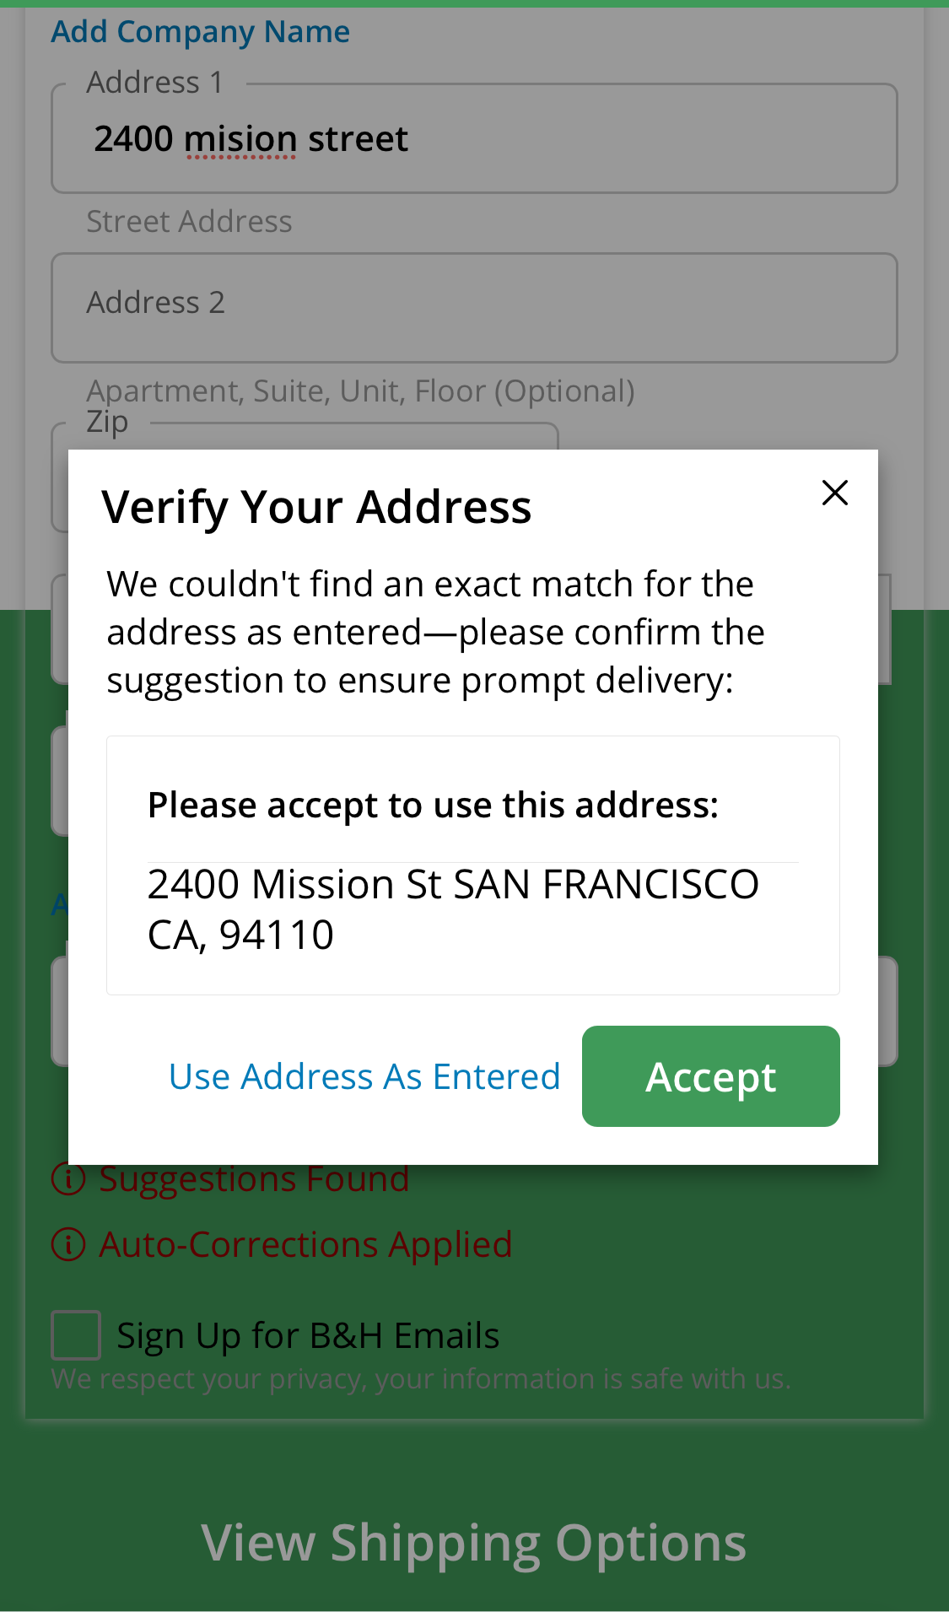
Task: Click the Suggestions Found info icon
Action: click(68, 1179)
